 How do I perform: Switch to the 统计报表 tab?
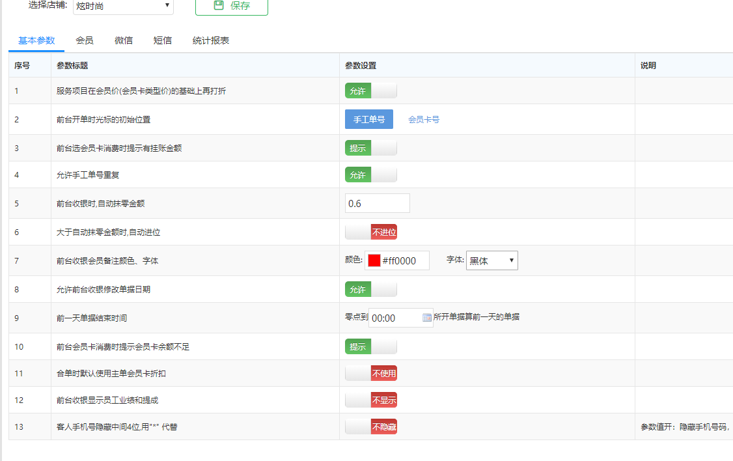[x=211, y=40]
